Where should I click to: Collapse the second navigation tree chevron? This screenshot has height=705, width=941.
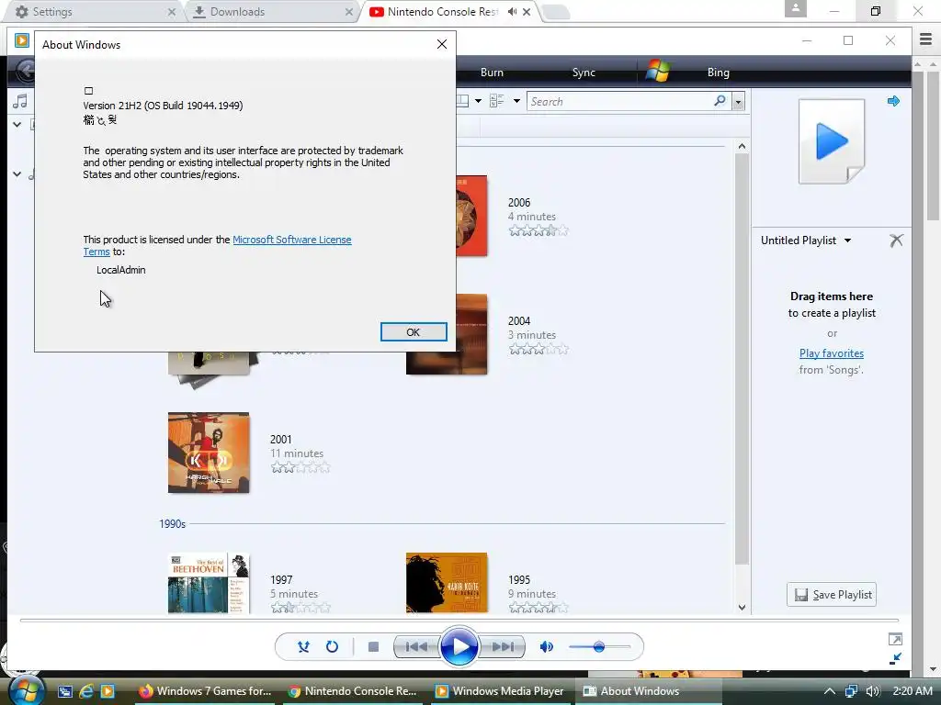click(17, 174)
